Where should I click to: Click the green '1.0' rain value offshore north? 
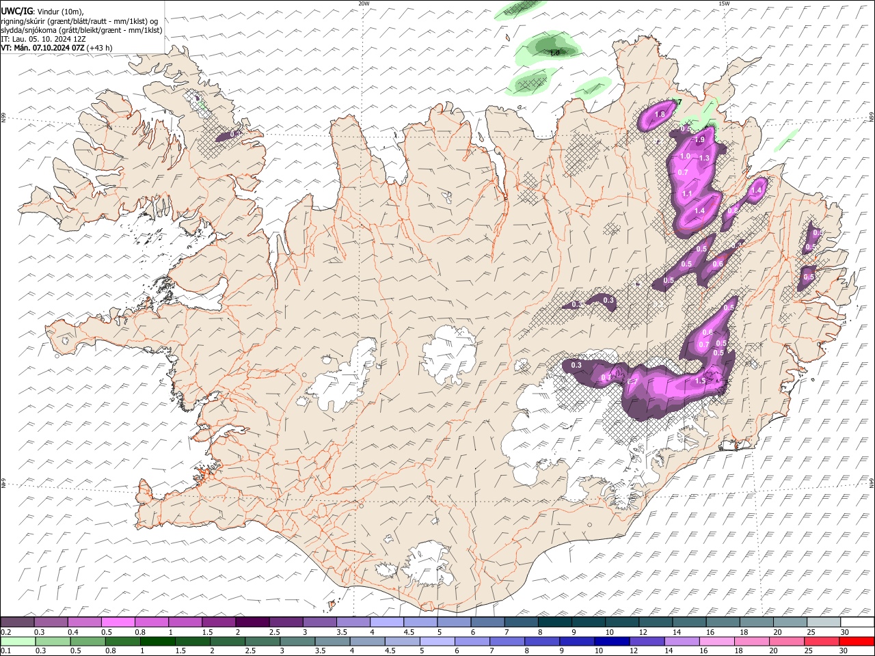(x=555, y=53)
